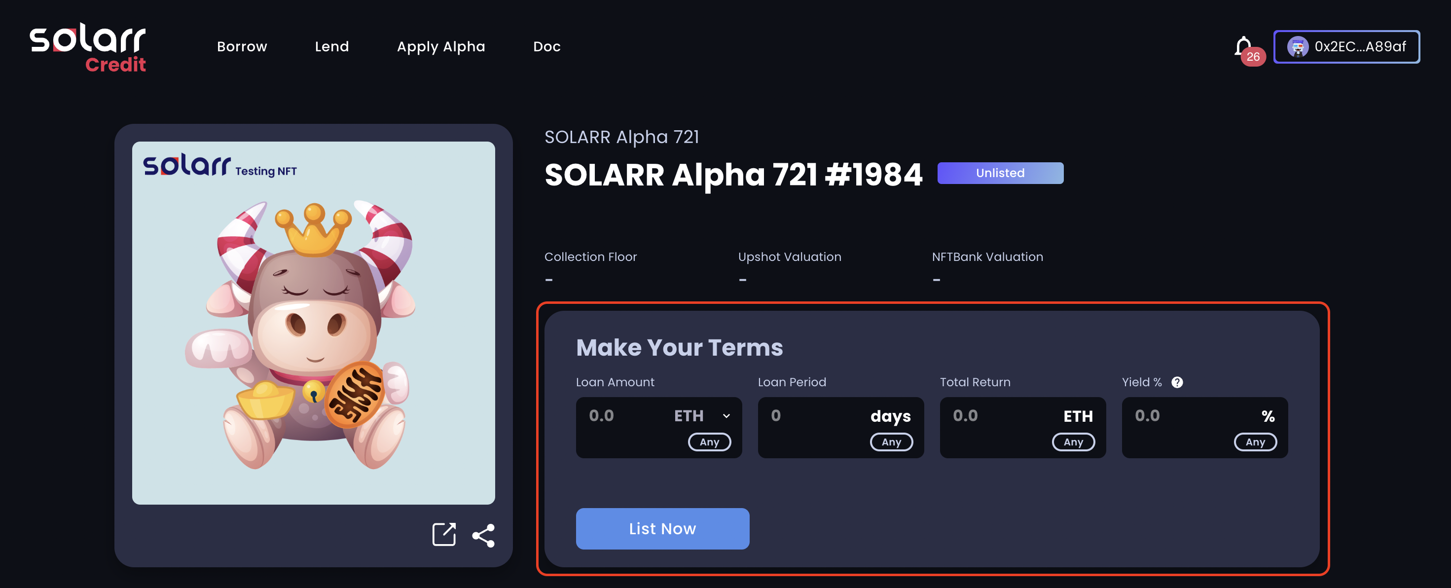
Task: Toggle the Any option for Total Return
Action: click(1073, 442)
